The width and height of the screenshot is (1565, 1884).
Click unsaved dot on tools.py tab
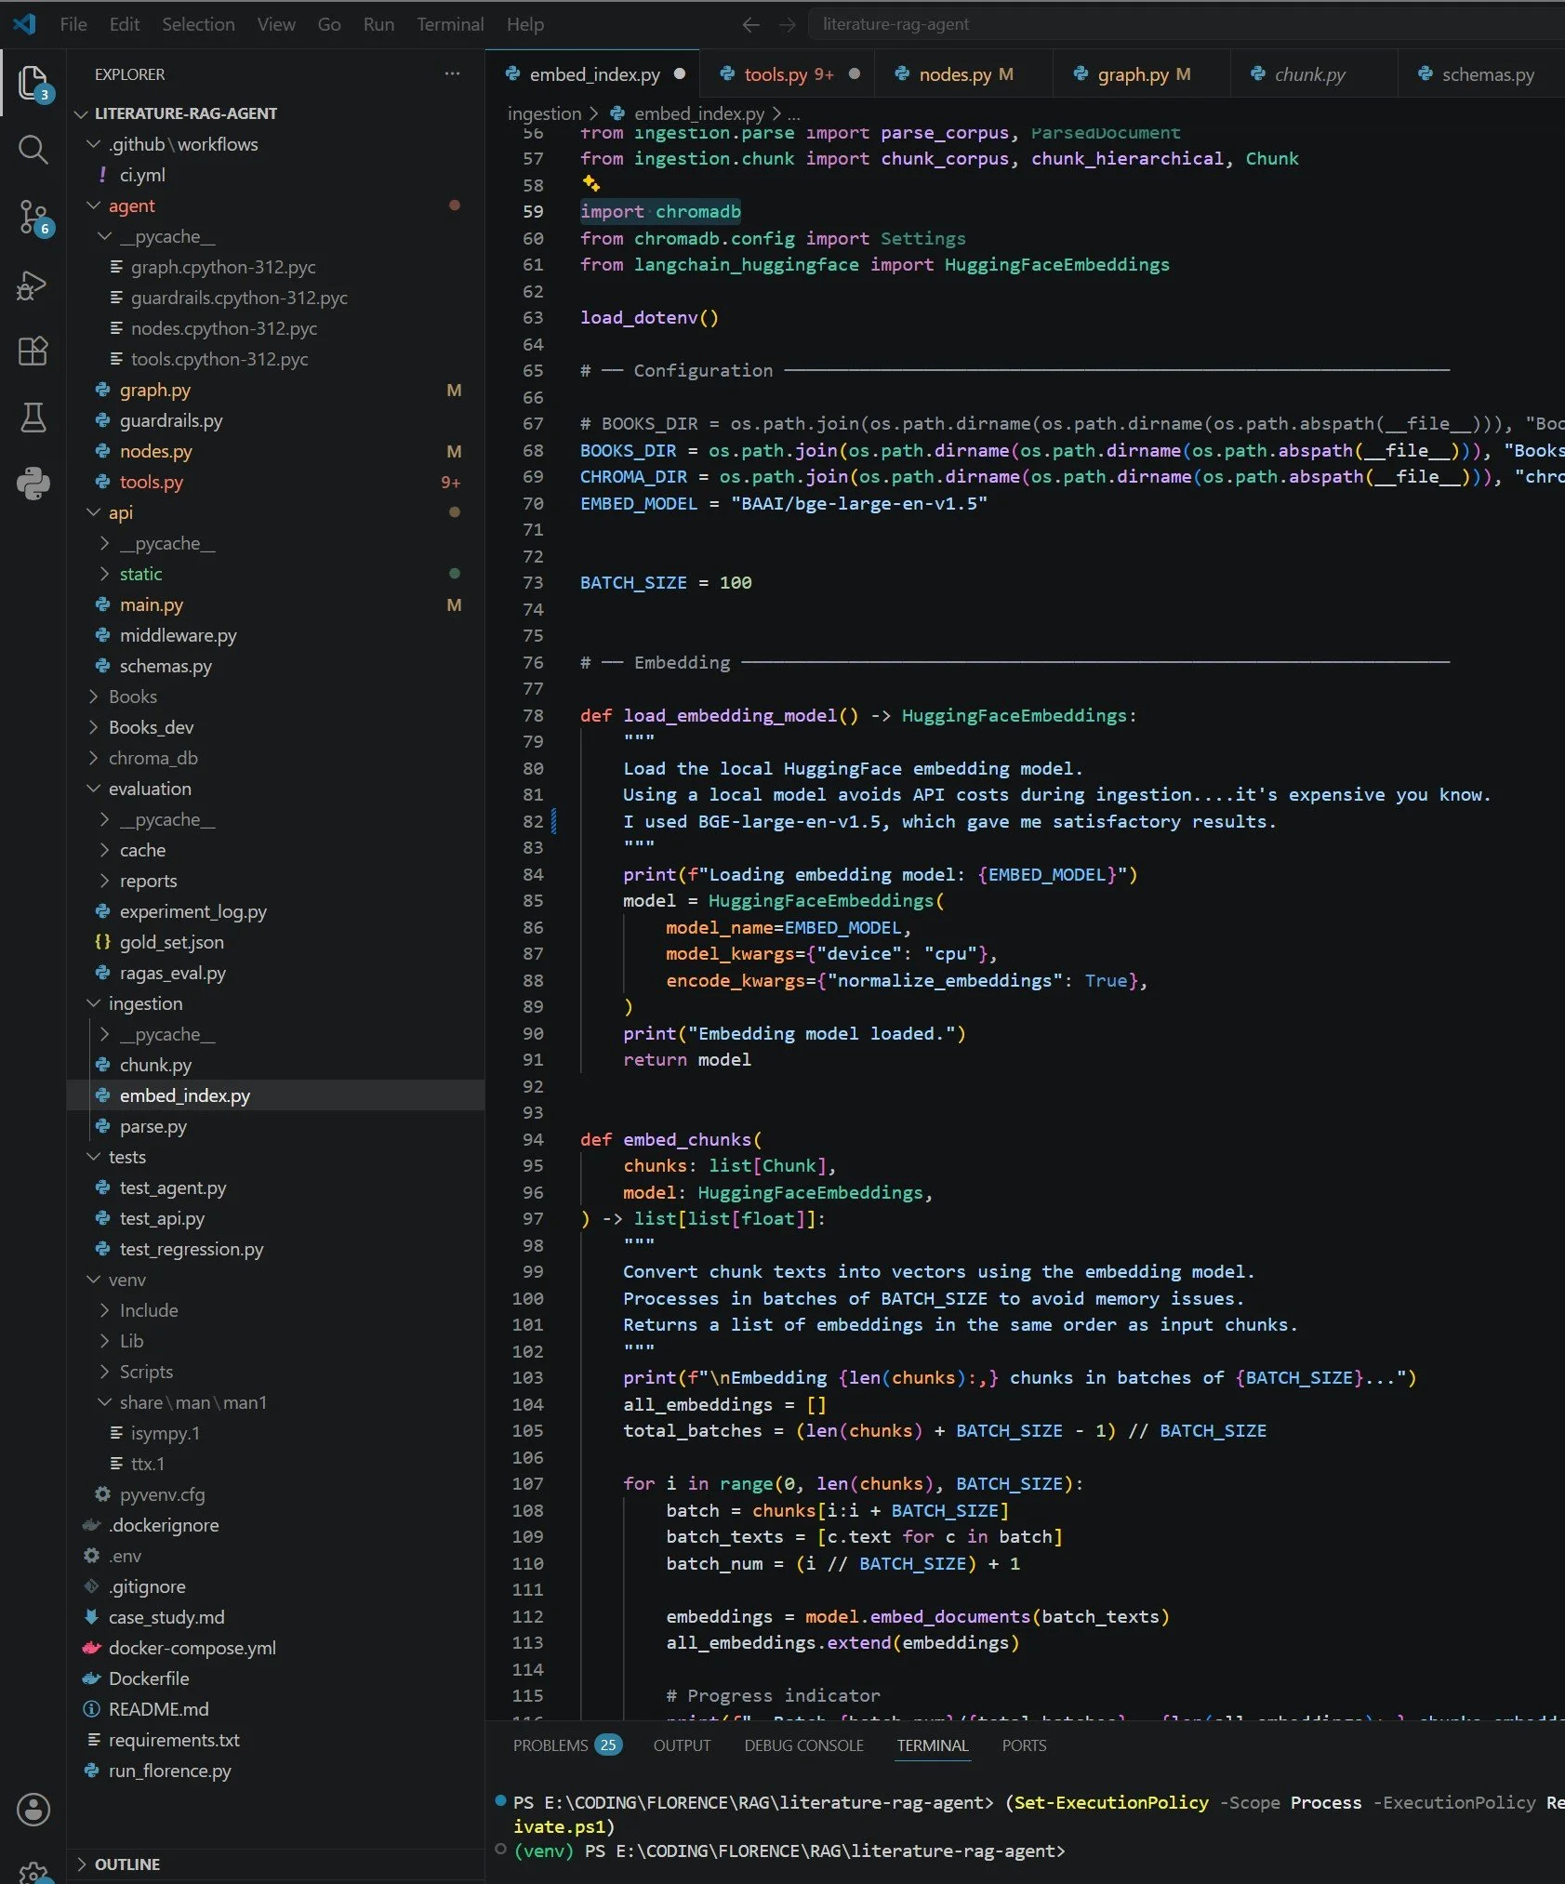pos(855,74)
